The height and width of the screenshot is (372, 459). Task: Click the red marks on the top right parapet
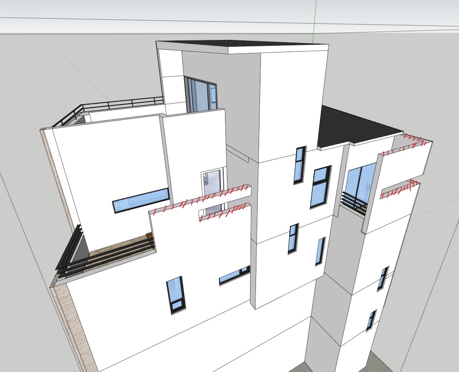(x=412, y=139)
